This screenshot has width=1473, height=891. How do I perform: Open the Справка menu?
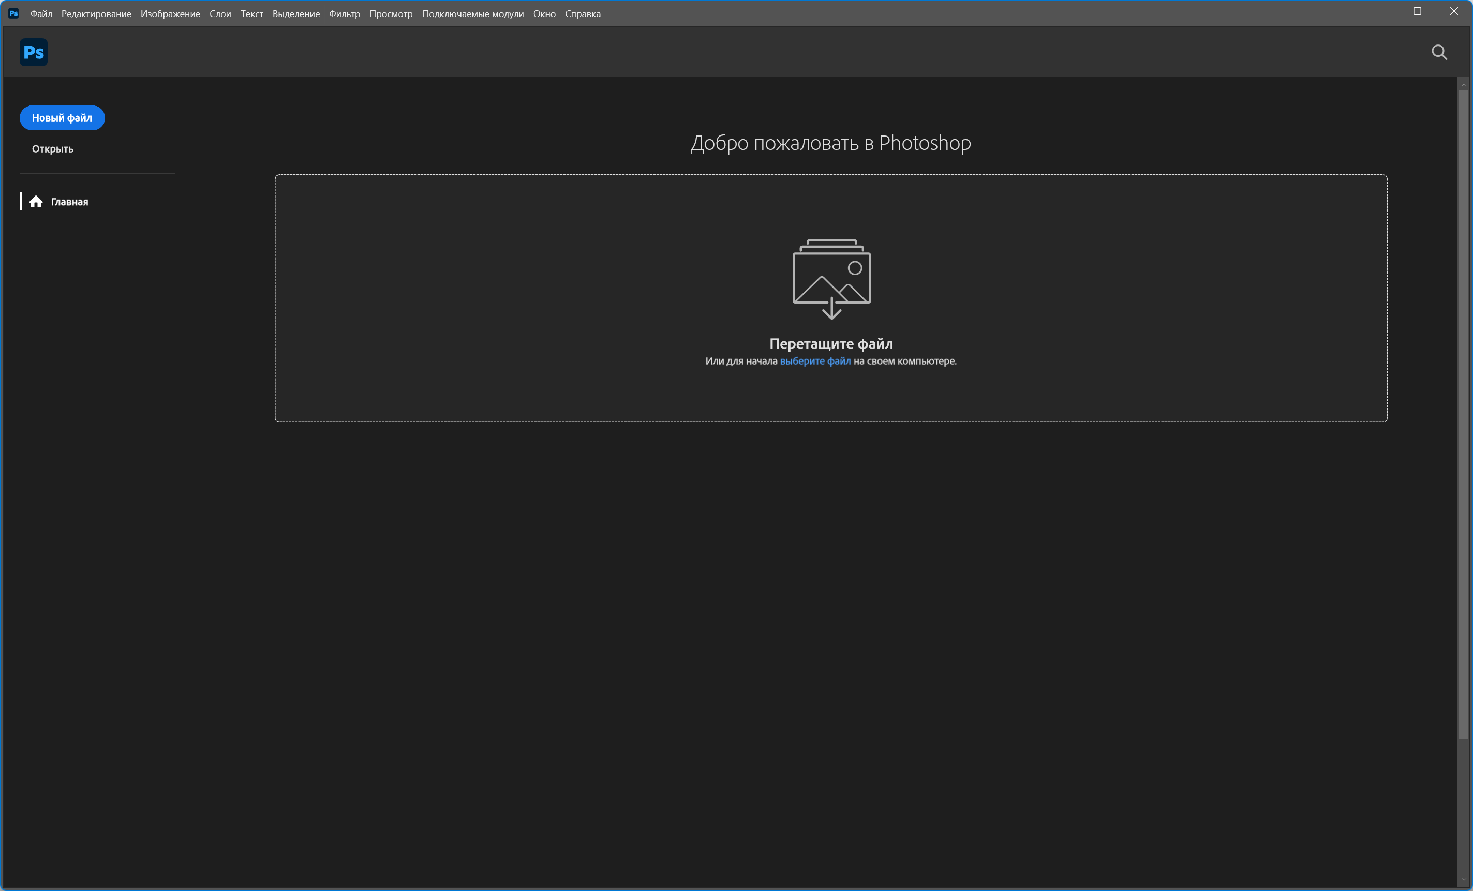(x=582, y=14)
